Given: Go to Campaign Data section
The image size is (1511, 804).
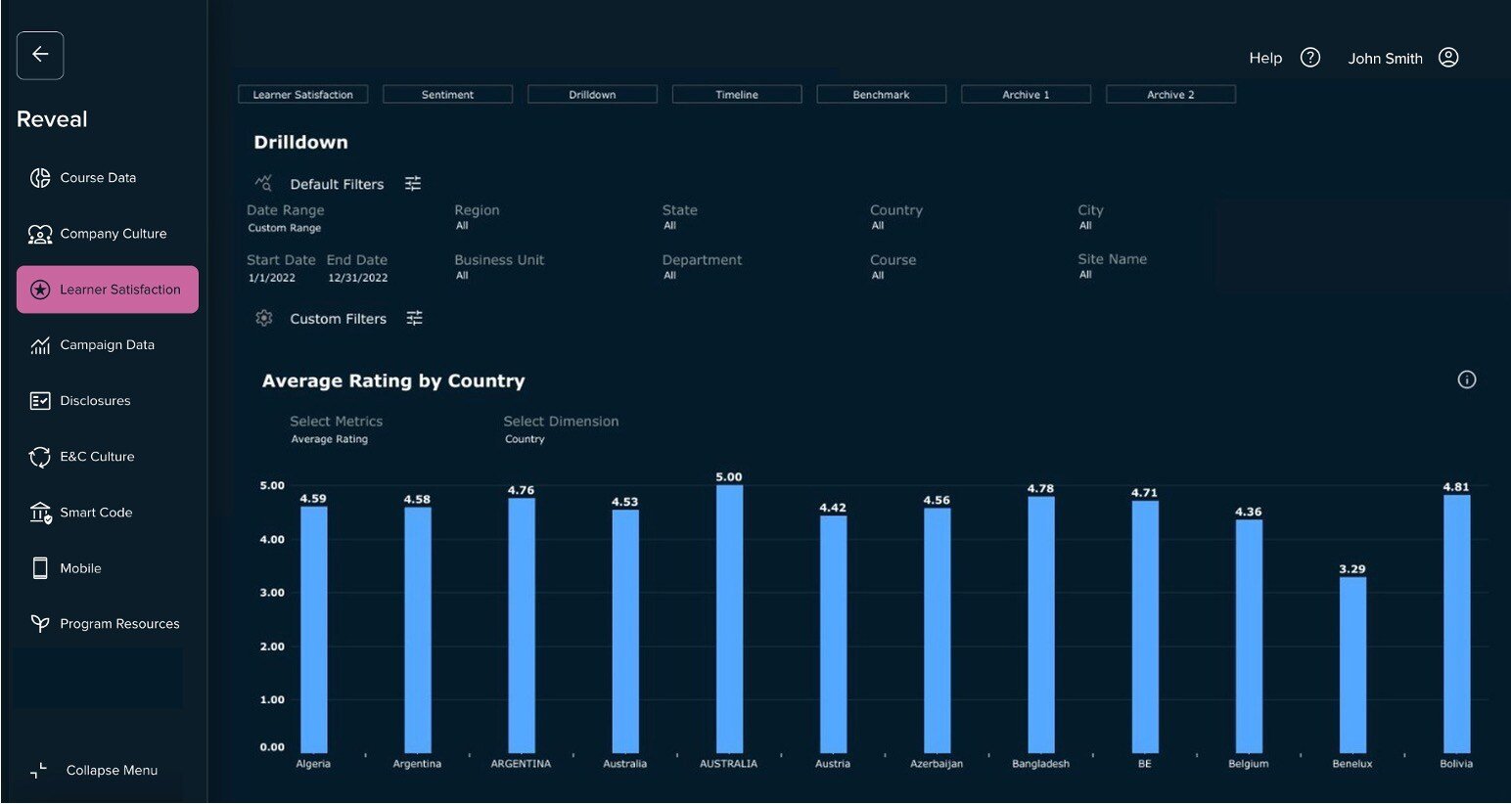Looking at the screenshot, I should 107,345.
